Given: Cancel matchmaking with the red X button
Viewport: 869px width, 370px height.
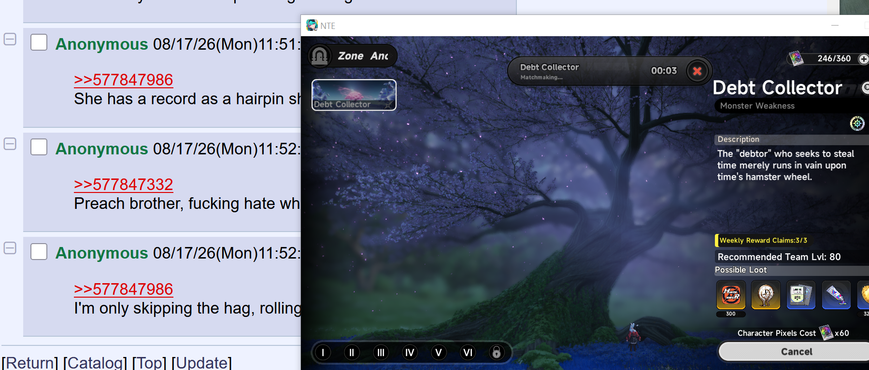Looking at the screenshot, I should 697,71.
